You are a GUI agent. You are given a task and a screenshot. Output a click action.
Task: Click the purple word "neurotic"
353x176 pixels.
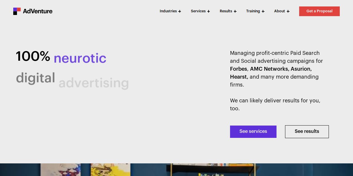coord(80,58)
